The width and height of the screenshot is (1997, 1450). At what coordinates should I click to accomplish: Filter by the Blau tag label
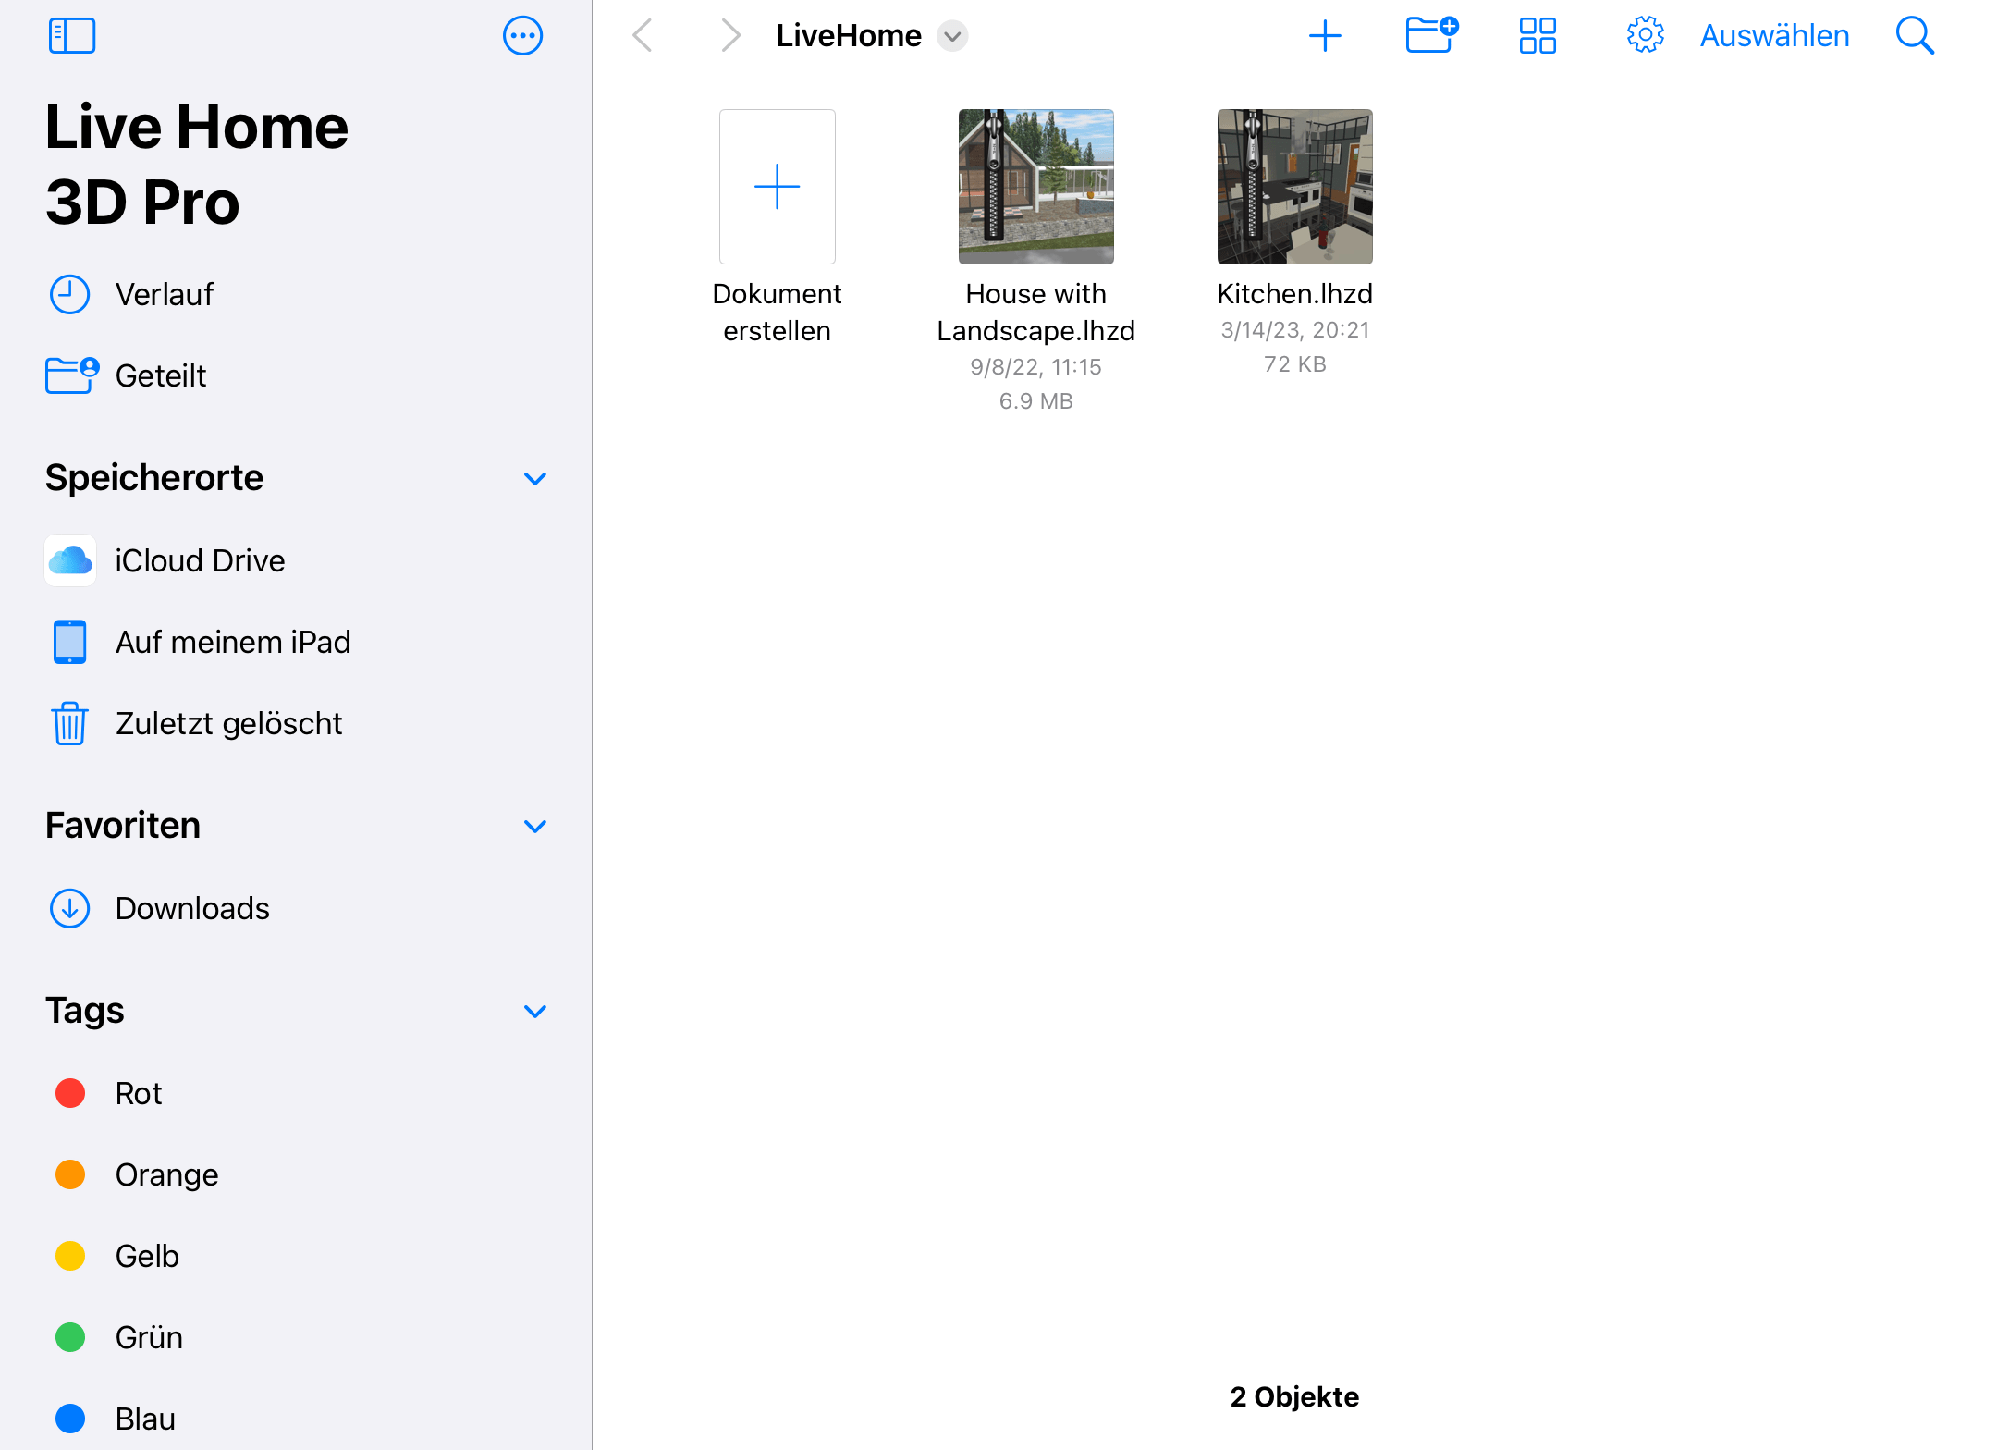point(146,1419)
